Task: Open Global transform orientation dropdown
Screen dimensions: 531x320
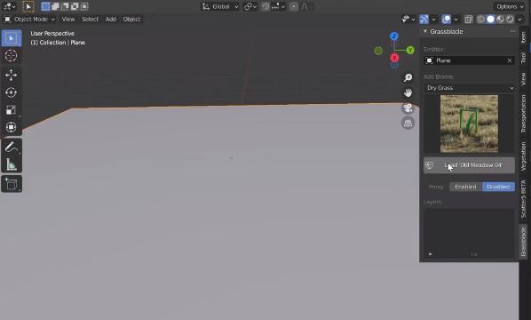Action: pyautogui.click(x=220, y=6)
